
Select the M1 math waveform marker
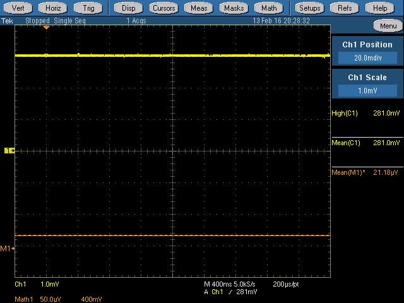(7, 249)
